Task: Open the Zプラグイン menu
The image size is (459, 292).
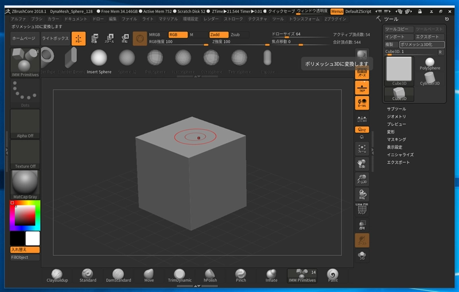Action: 335,19
